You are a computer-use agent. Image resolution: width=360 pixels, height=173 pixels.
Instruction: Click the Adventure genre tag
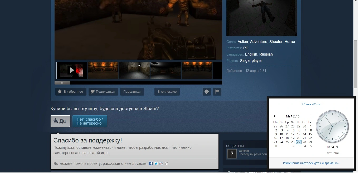pos(259,42)
